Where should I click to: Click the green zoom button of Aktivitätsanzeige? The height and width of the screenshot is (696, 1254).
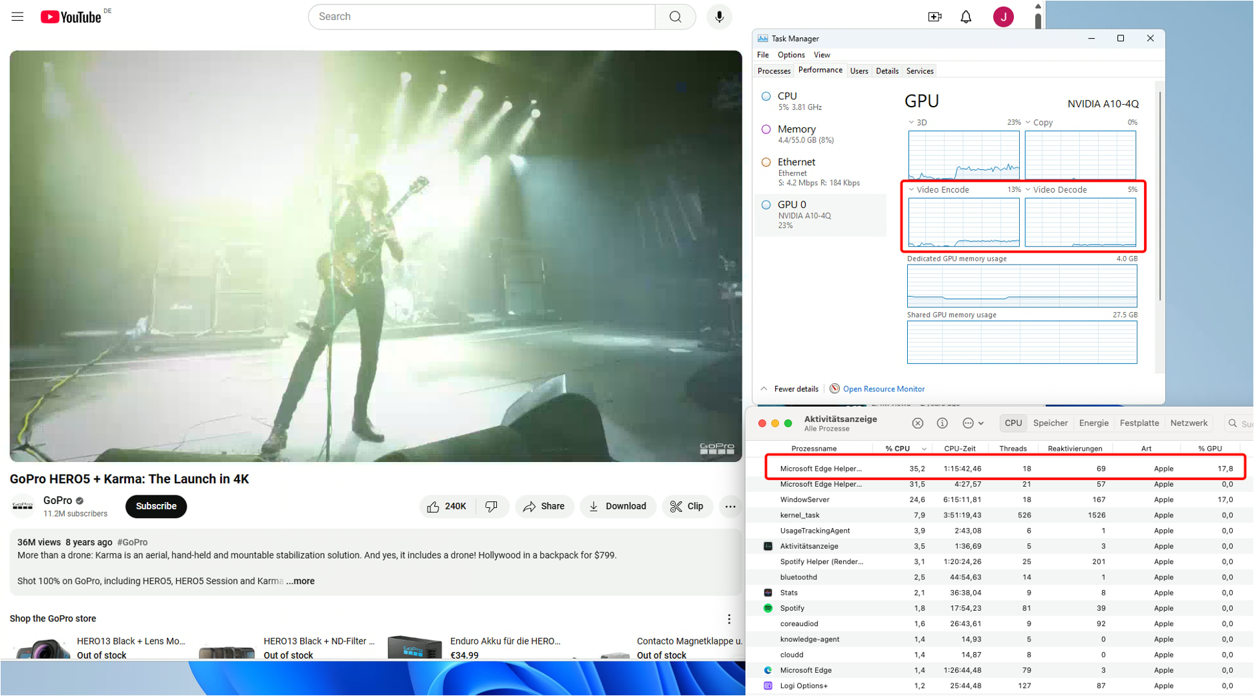tap(788, 423)
